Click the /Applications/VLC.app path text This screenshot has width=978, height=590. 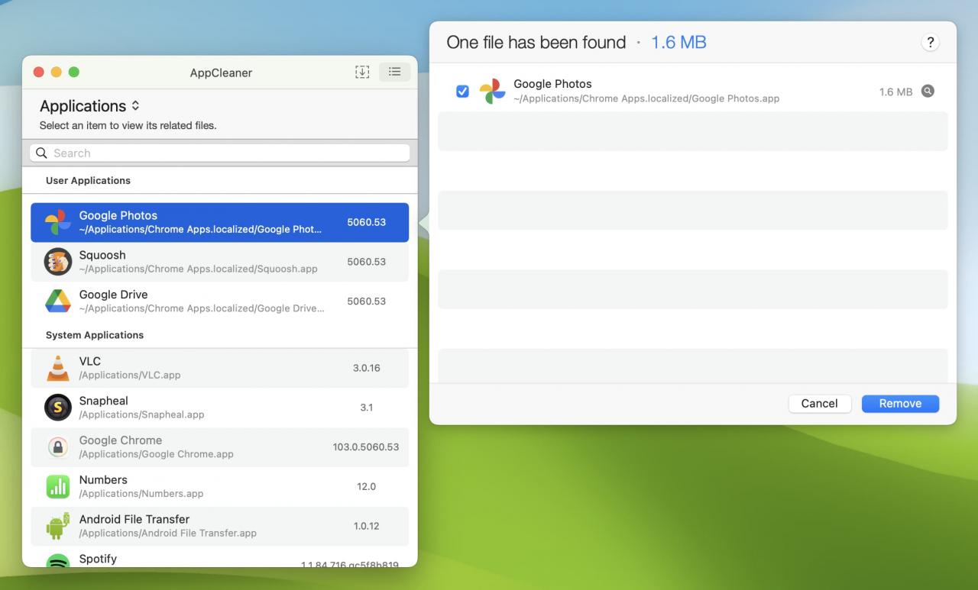click(130, 376)
